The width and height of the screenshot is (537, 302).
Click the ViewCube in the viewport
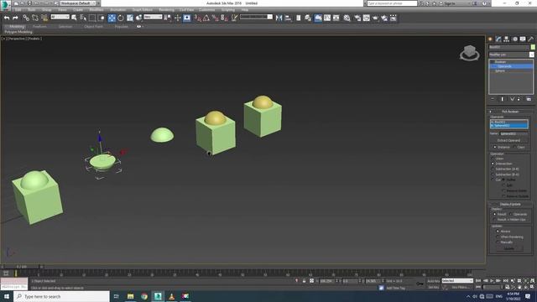coord(470,53)
